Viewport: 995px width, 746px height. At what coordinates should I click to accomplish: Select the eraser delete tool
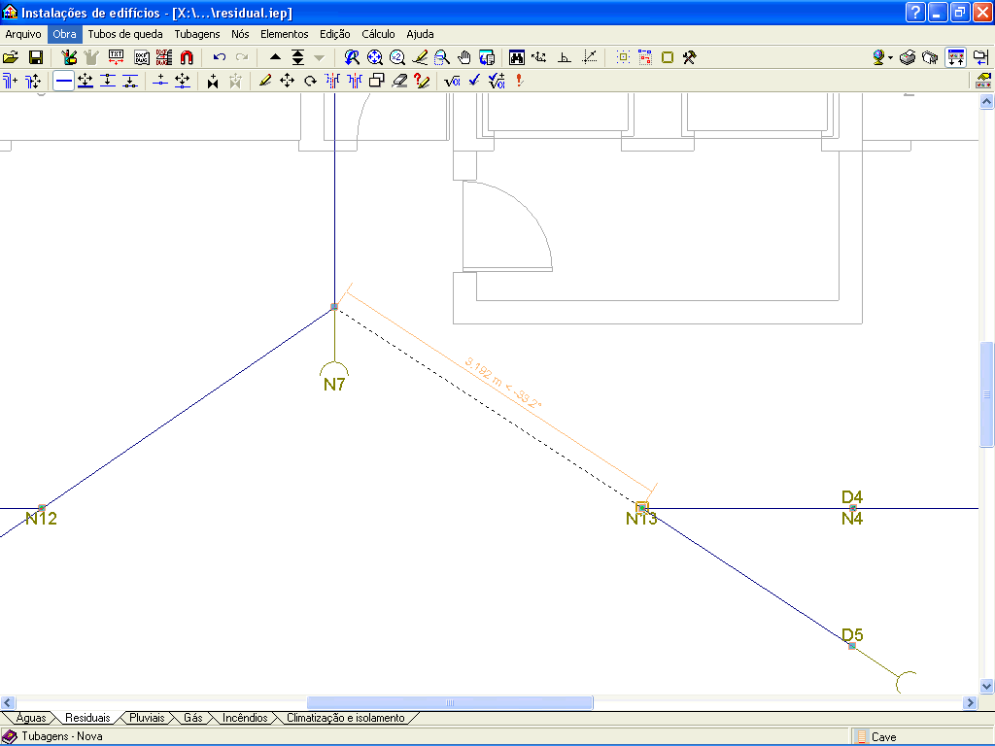[x=399, y=81]
